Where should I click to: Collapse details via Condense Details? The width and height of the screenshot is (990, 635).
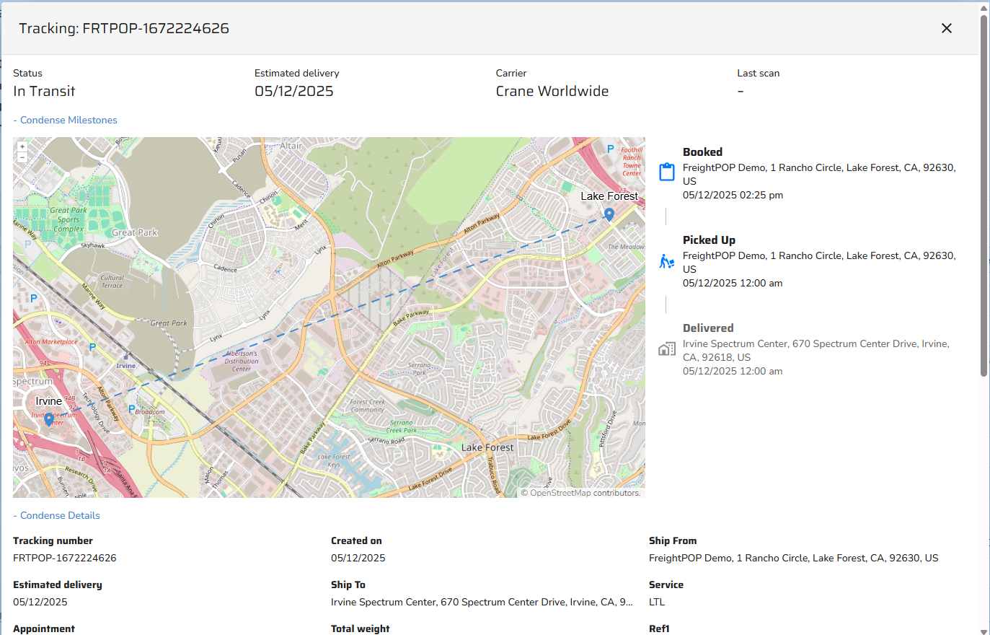pyautogui.click(x=60, y=516)
